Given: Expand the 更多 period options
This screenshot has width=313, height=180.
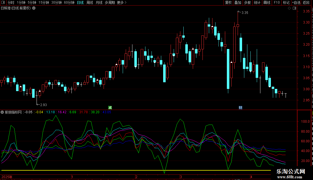Looking at the screenshot, I should [x=122, y=2].
